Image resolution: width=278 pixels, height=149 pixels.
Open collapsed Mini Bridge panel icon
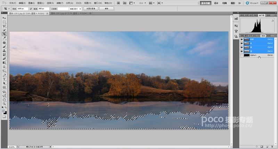point(236,18)
